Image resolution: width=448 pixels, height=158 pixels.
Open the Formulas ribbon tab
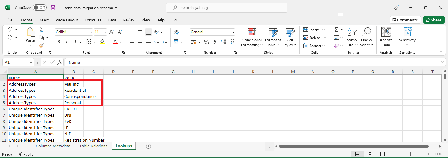click(x=93, y=20)
